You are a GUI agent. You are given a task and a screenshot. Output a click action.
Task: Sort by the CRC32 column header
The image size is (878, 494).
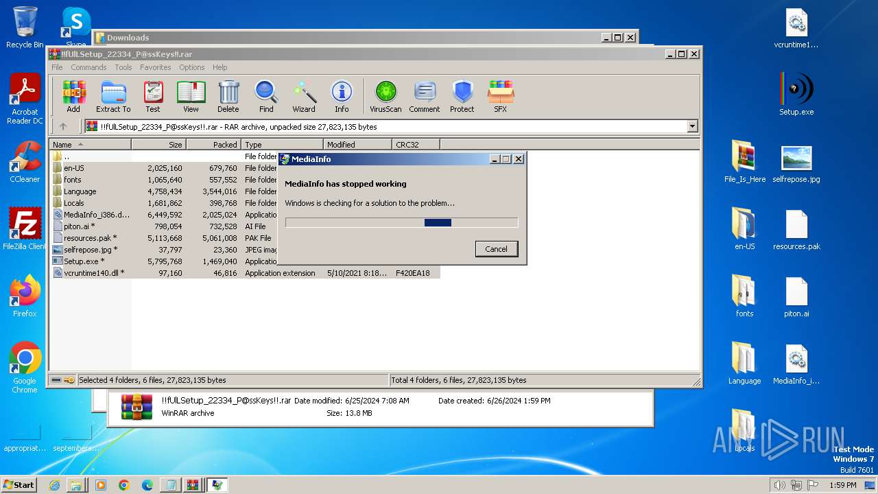[x=416, y=145]
